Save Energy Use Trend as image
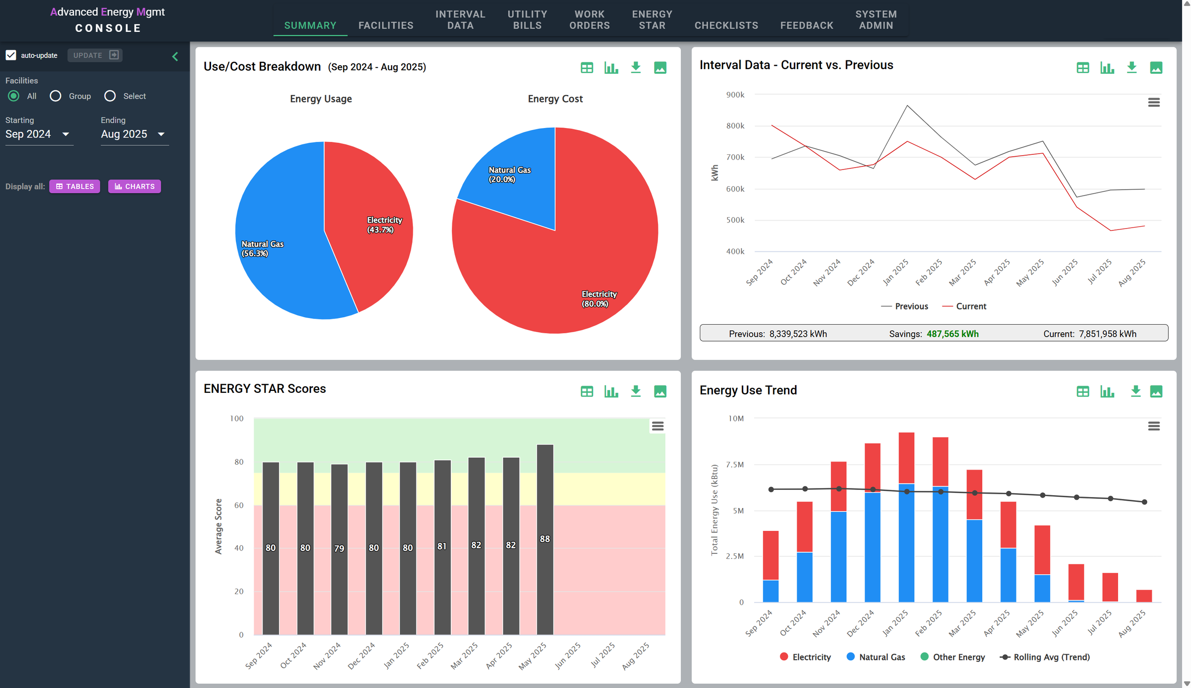 (1156, 391)
